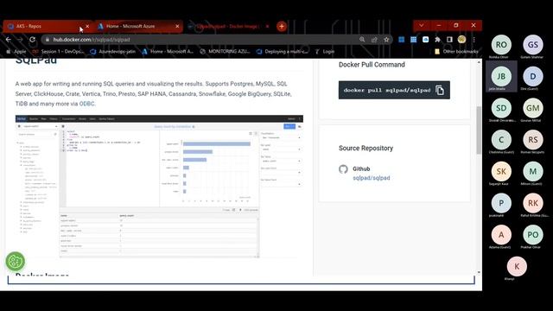This screenshot has height=311, width=553.
Task: Select participant avatar A
Action: pyautogui.click(x=501, y=235)
